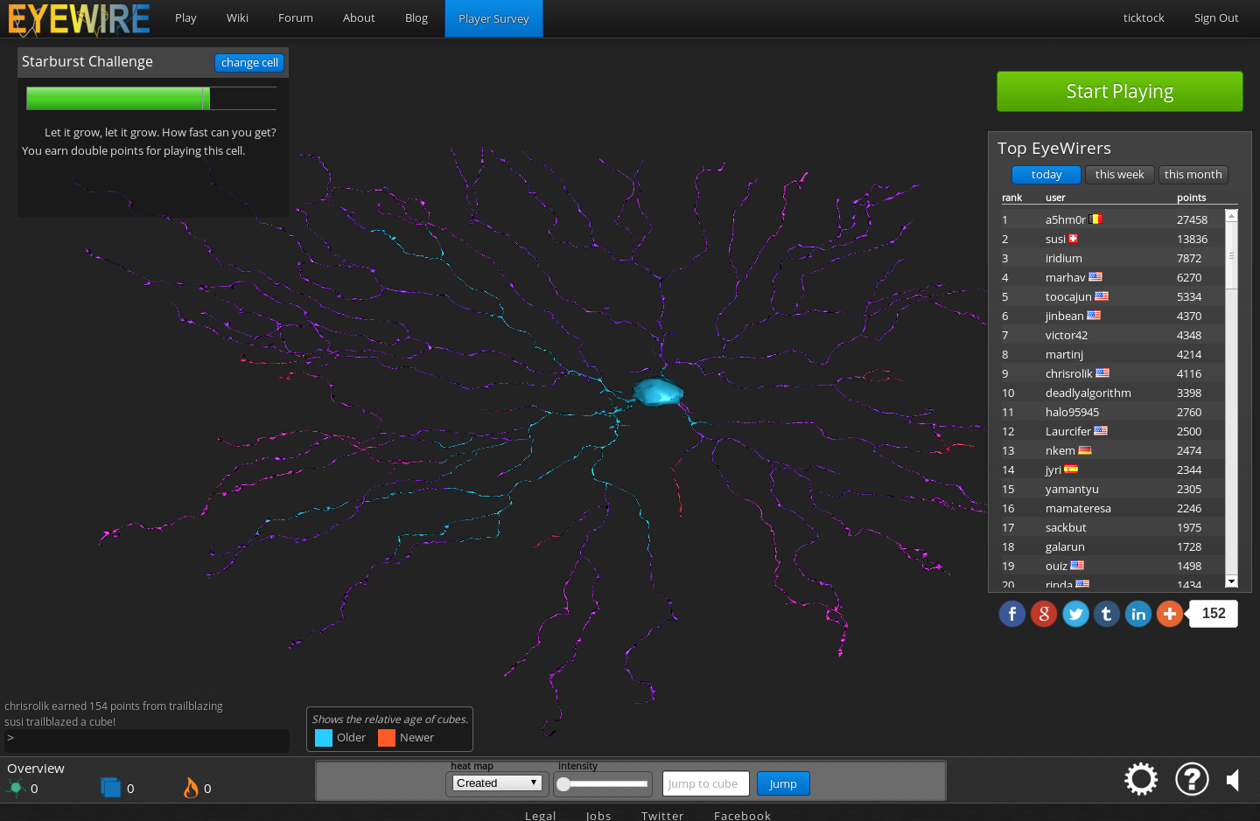The width and height of the screenshot is (1260, 821).
Task: Adjust the heat map intensity slider
Action: 604,784
